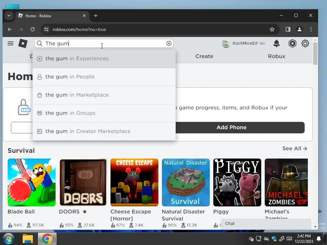
Task: Open site information icon in address bar
Action: point(46,29)
